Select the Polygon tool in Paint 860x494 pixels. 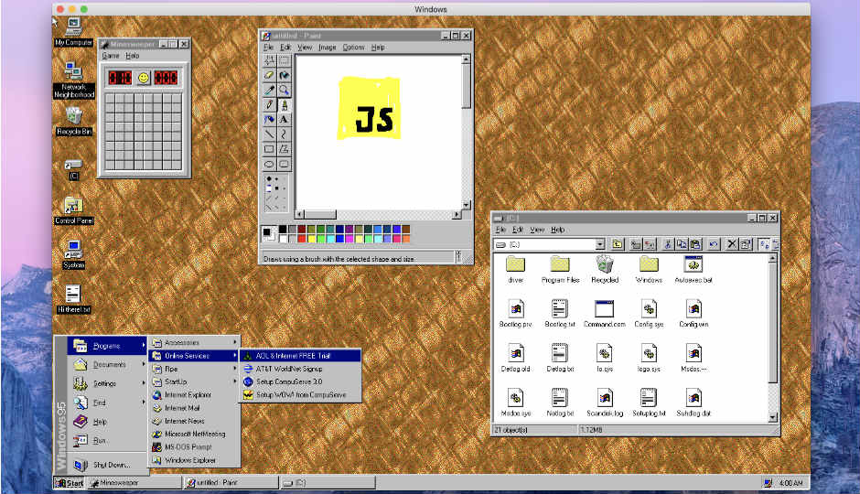pos(284,149)
